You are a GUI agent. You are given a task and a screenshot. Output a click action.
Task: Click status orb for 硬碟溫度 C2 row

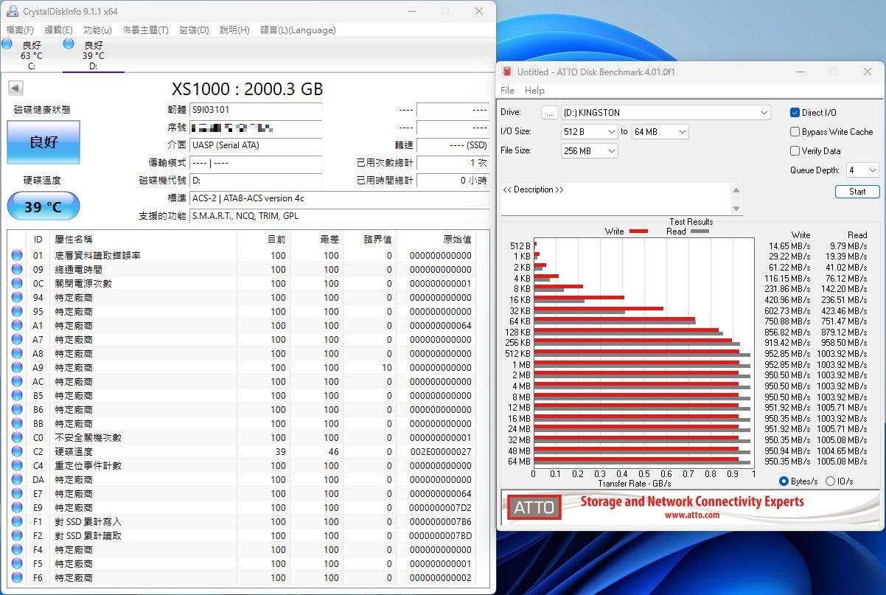pyautogui.click(x=17, y=451)
